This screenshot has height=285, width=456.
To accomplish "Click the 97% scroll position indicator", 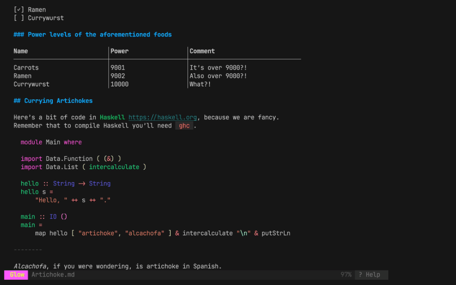I will pyautogui.click(x=346, y=274).
